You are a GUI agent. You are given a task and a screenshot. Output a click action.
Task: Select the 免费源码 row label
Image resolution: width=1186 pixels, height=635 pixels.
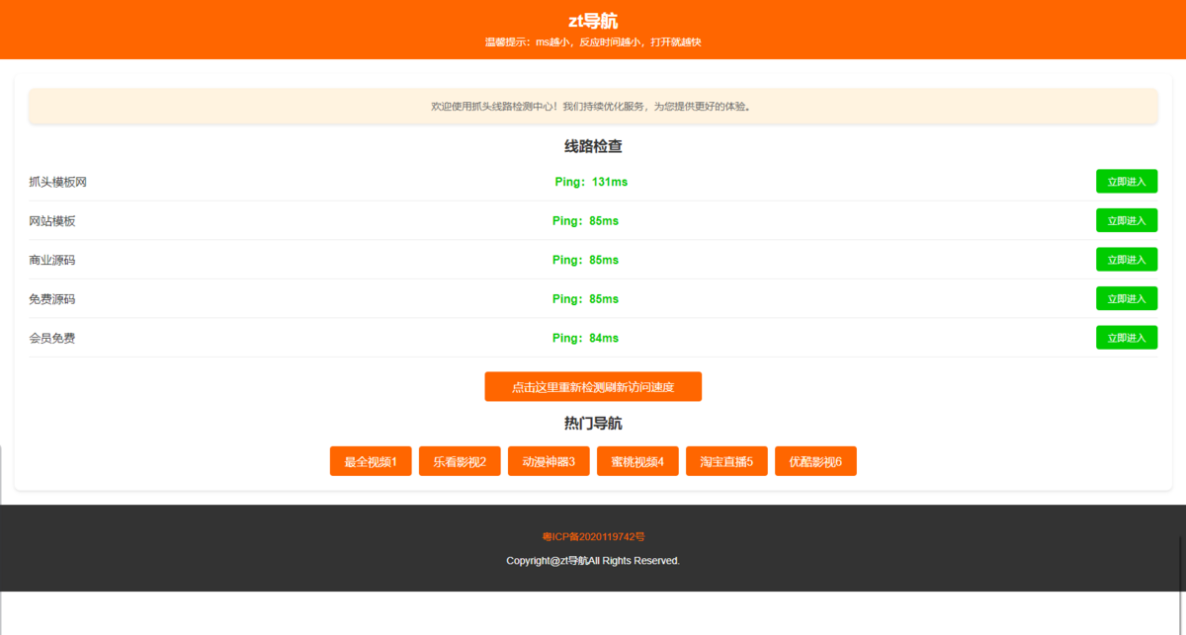click(x=52, y=299)
